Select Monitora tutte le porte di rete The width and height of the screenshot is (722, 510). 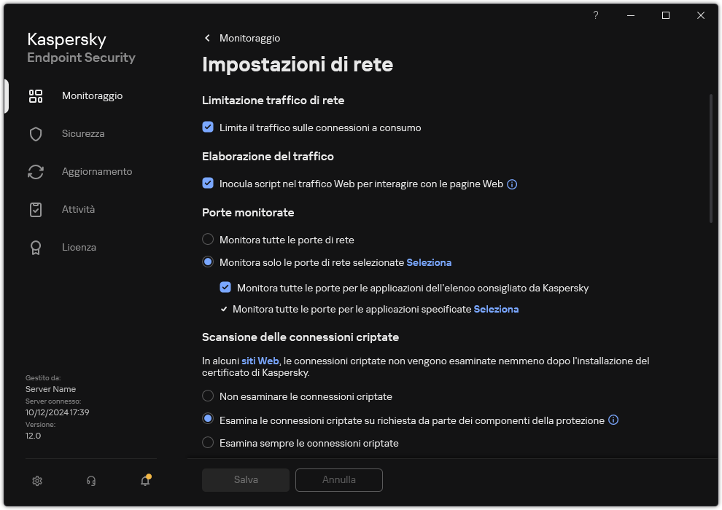[x=208, y=239]
